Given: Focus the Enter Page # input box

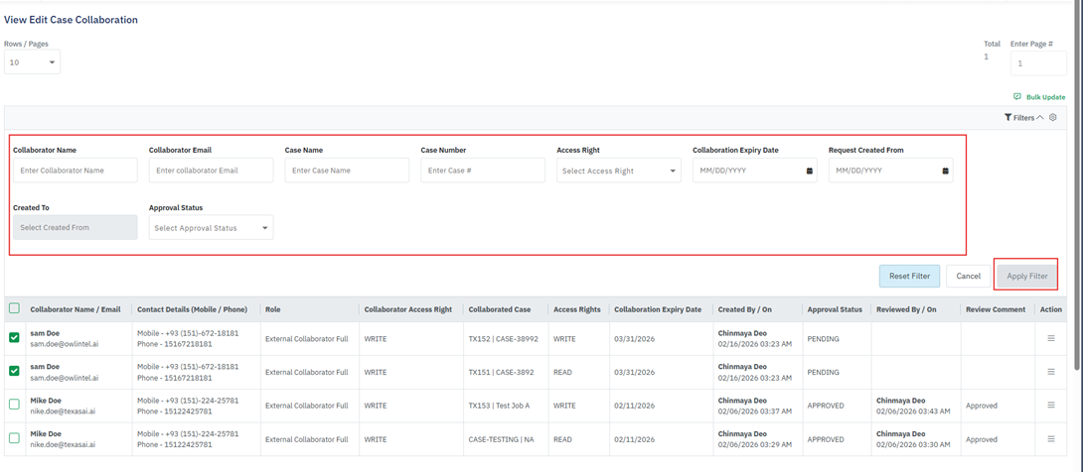Looking at the screenshot, I should [x=1037, y=63].
